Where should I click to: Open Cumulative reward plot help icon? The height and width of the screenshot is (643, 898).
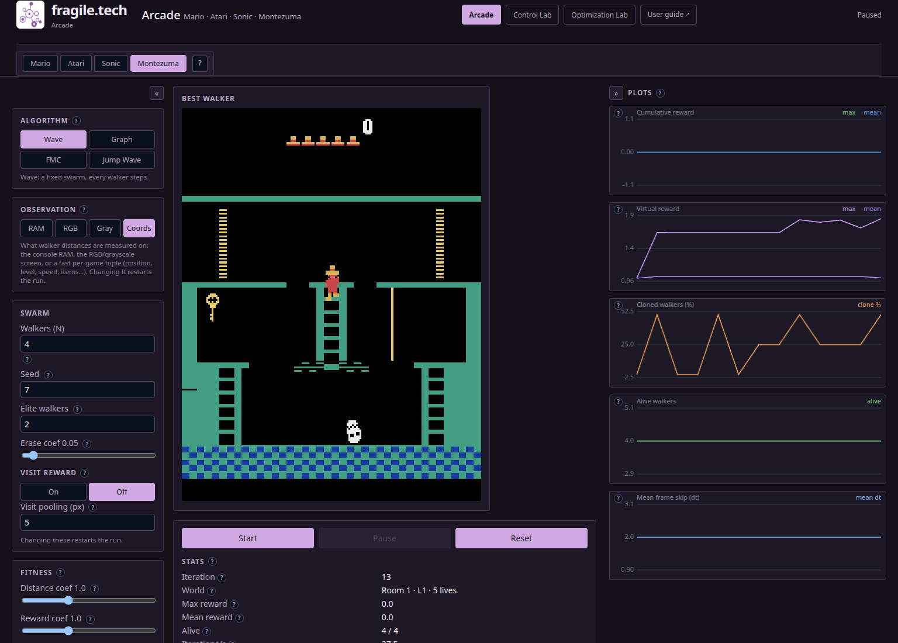(618, 113)
